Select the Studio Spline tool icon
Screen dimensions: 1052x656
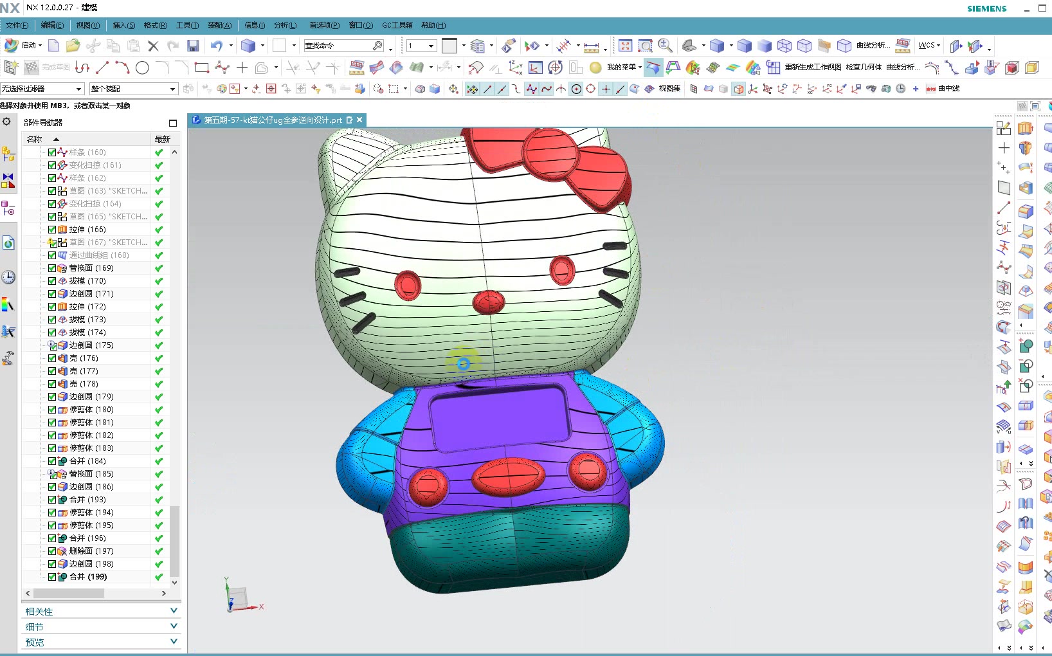click(222, 68)
